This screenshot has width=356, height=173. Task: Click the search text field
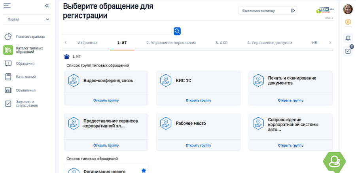click(x=117, y=30)
